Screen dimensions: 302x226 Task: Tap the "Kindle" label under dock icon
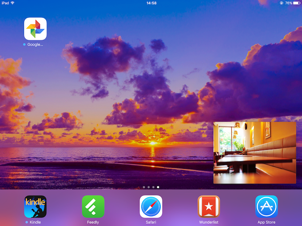pyautogui.click(x=35, y=222)
